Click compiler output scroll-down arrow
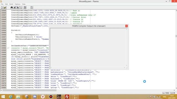The image size is (177, 99). point(127,65)
